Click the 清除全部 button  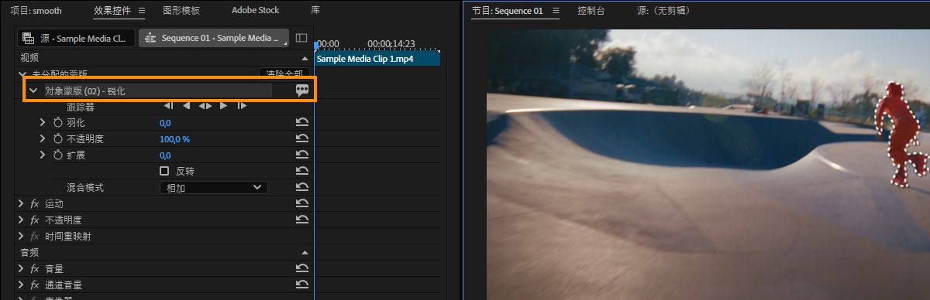284,73
